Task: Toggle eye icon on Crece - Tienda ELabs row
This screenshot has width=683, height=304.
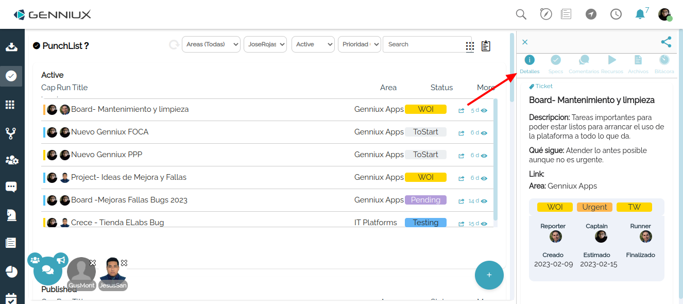Action: 484,224
